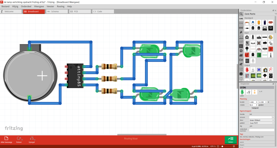Open the pakket dropdown showing 5 mm THT
The image size is (277, 148).
[x=261, y=123]
